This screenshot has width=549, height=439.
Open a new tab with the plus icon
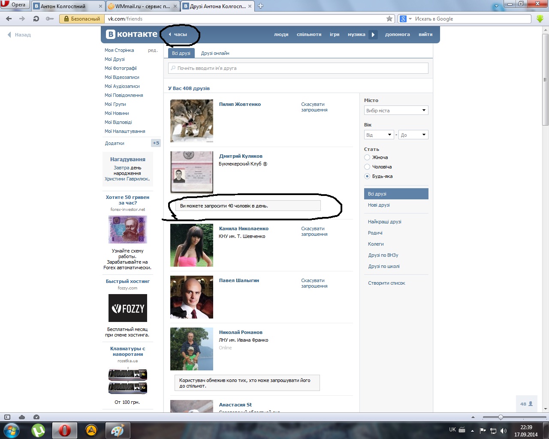pyautogui.click(x=260, y=6)
